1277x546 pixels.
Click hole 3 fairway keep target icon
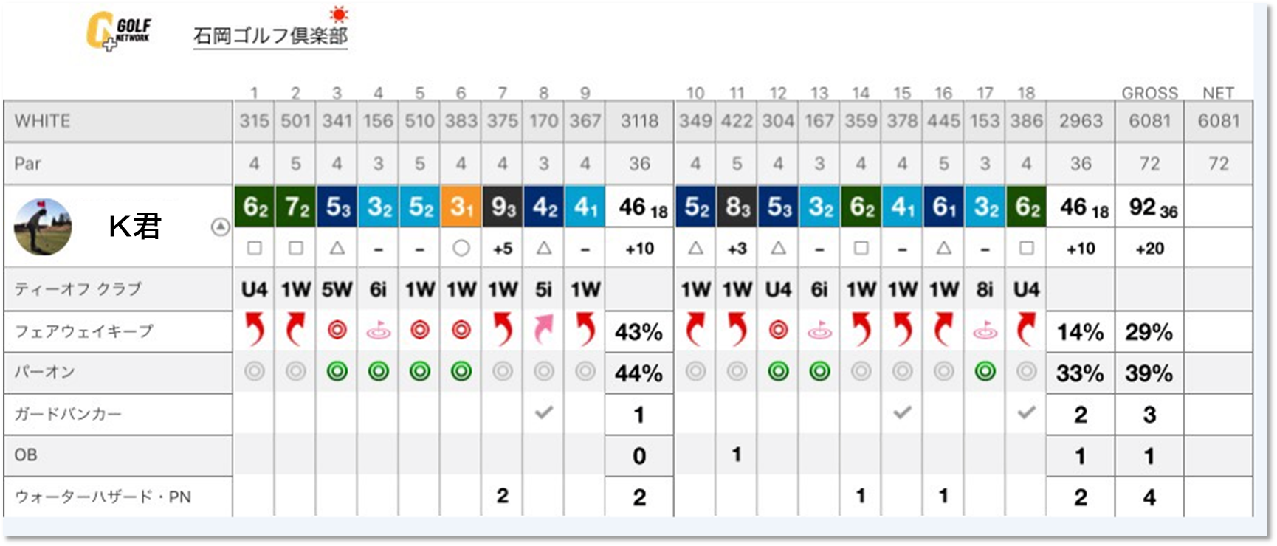pyautogui.click(x=337, y=330)
